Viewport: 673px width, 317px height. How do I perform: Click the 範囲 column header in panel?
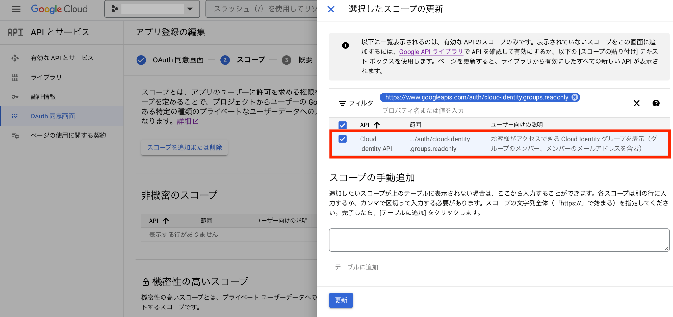pos(415,125)
